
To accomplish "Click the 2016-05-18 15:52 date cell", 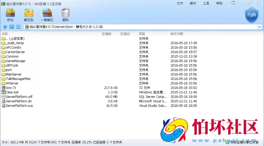I will [x=184, y=88].
